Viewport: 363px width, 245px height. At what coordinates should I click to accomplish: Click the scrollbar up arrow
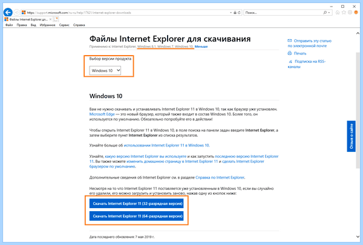358,34
